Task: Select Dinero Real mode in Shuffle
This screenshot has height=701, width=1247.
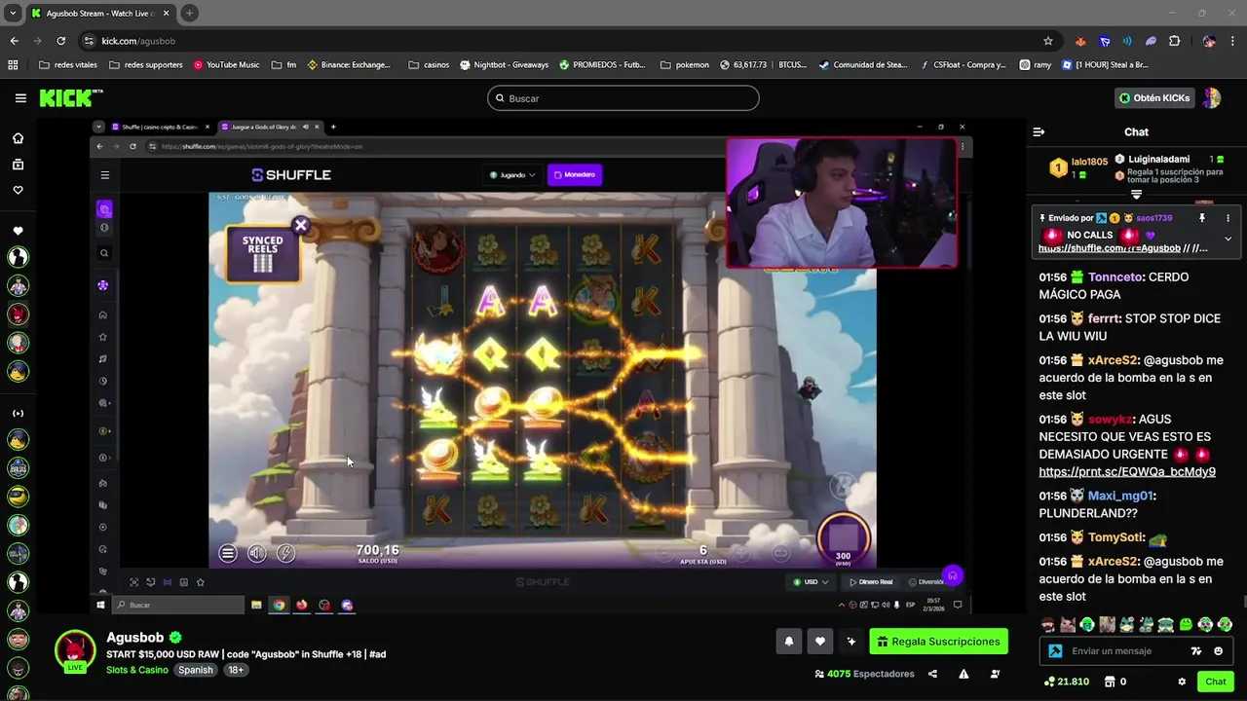Action: click(871, 582)
